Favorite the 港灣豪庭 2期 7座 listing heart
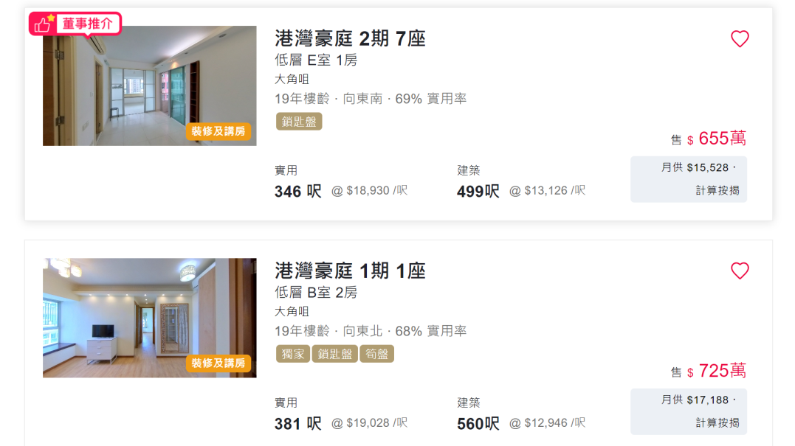The width and height of the screenshot is (795, 446). click(740, 38)
